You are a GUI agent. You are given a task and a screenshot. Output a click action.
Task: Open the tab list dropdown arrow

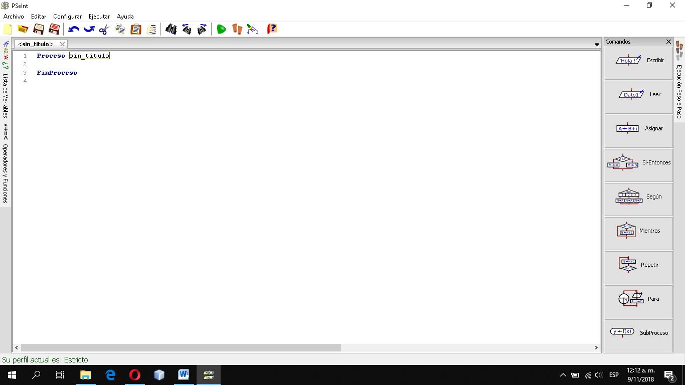(x=596, y=44)
